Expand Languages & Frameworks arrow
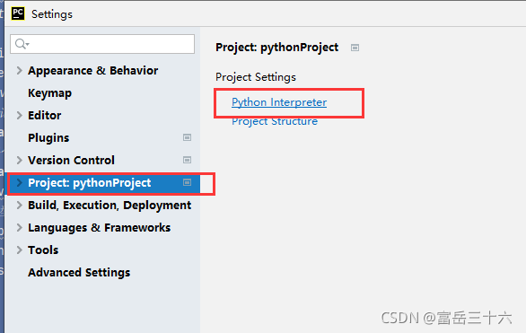This screenshot has width=526, height=333. 20,228
